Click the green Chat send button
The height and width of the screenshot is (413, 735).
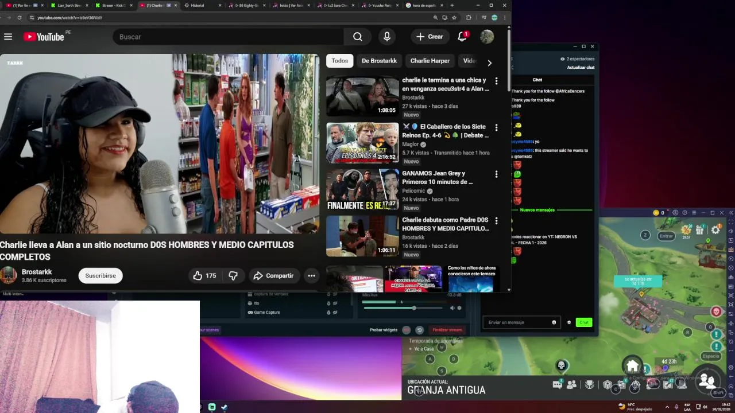[584, 322]
